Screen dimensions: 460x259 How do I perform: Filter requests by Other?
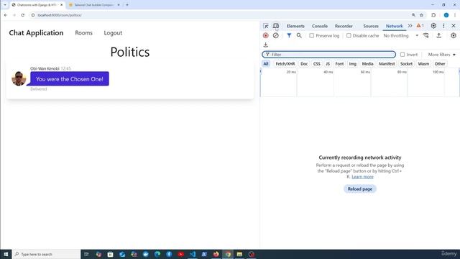click(440, 64)
